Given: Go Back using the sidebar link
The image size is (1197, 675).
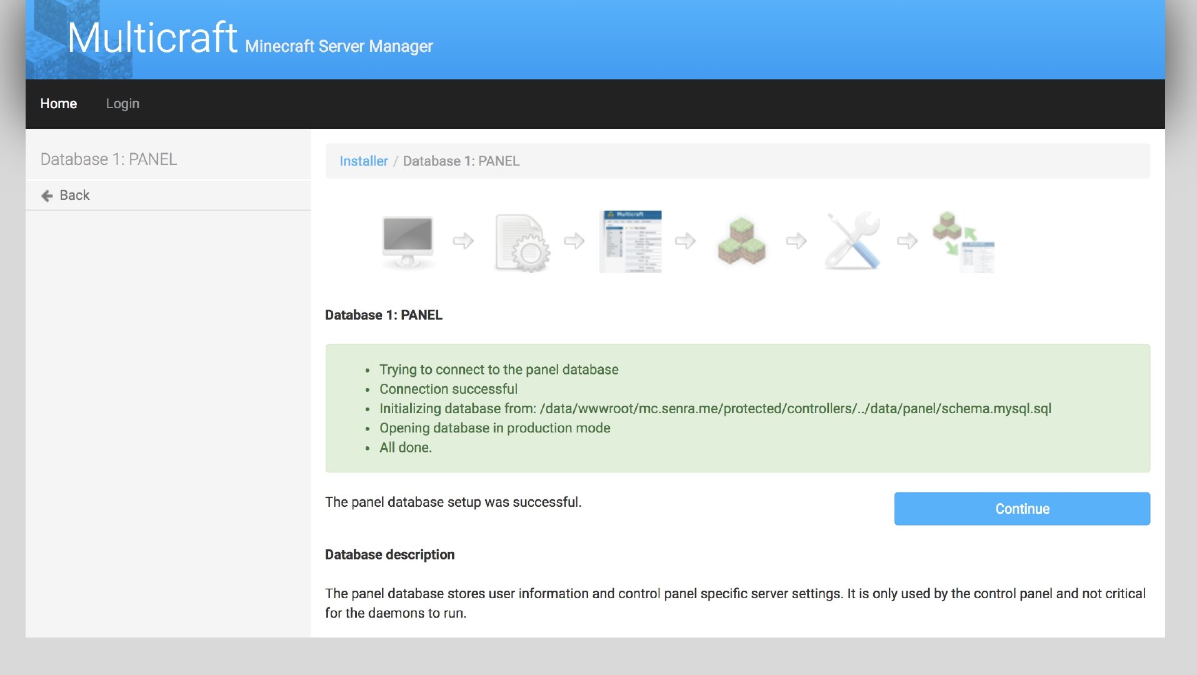Looking at the screenshot, I should 74,196.
